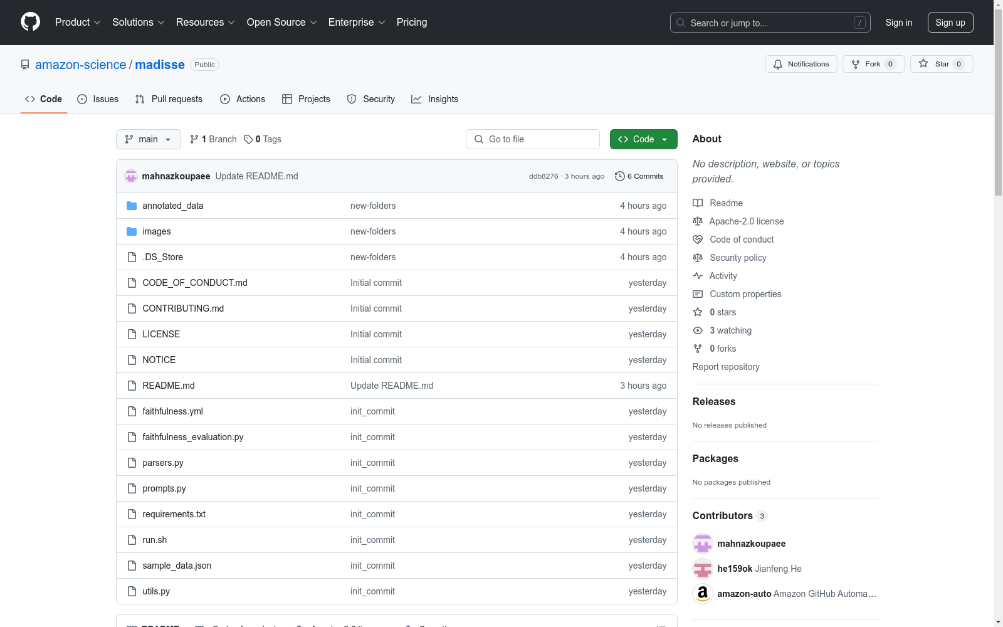Click the note icon beside Custom properties
Viewport: 1003px width, 627px height.
click(698, 294)
